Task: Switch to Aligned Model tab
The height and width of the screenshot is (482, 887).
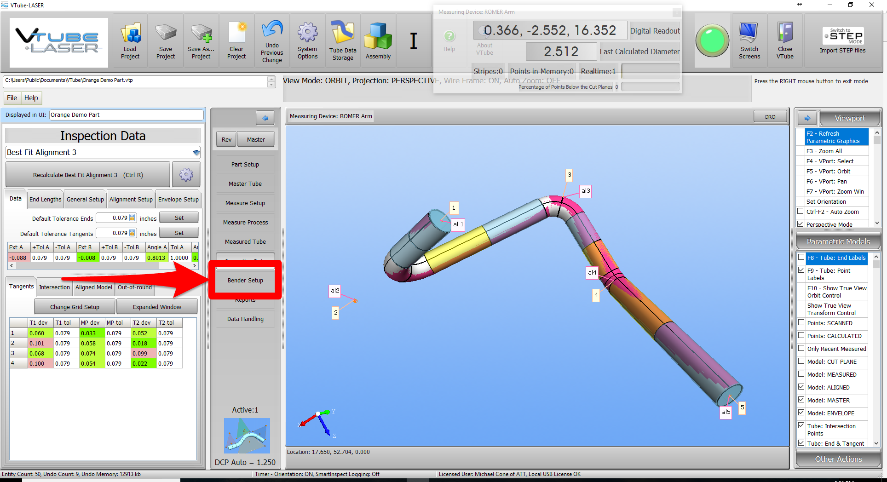Action: point(94,287)
